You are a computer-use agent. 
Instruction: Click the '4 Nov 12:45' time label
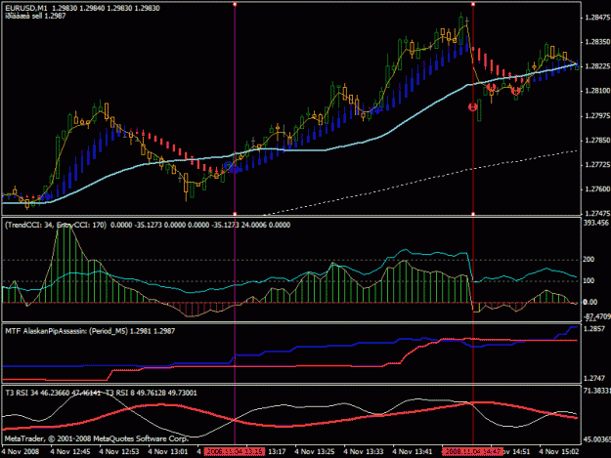pos(70,452)
